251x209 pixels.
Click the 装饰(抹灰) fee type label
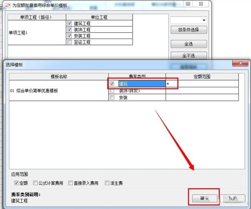pyautogui.click(x=129, y=91)
